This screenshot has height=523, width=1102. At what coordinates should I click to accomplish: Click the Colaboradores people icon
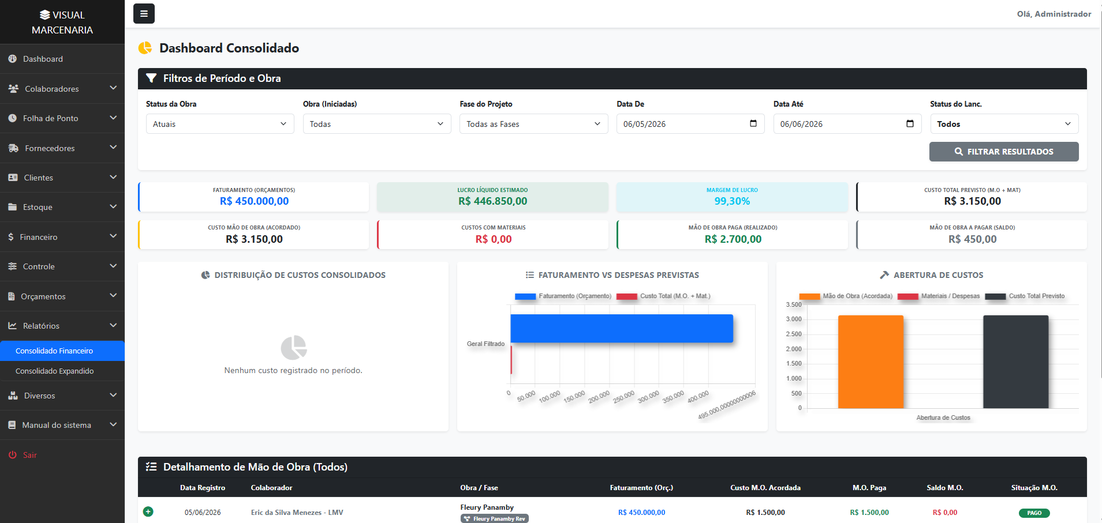click(13, 89)
